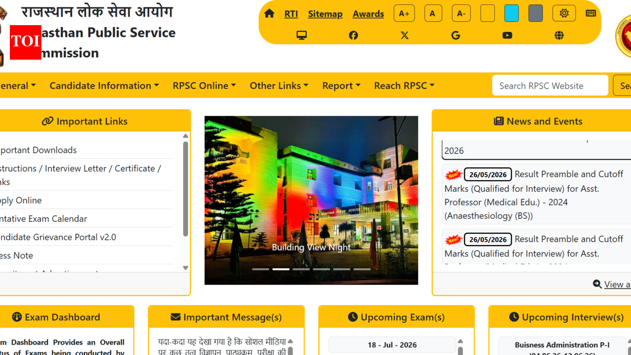
Task: Expand the Reach RPSC menu
Action: (404, 86)
